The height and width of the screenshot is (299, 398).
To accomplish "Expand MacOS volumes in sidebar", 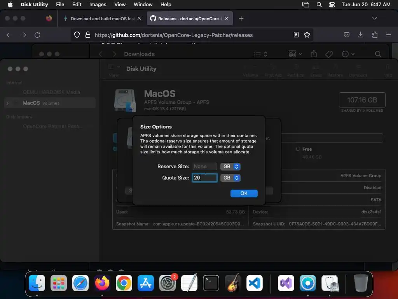I will pyautogui.click(x=7, y=103).
